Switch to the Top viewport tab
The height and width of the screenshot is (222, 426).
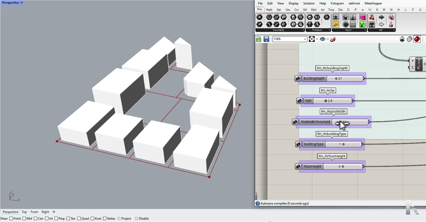(x=24, y=212)
